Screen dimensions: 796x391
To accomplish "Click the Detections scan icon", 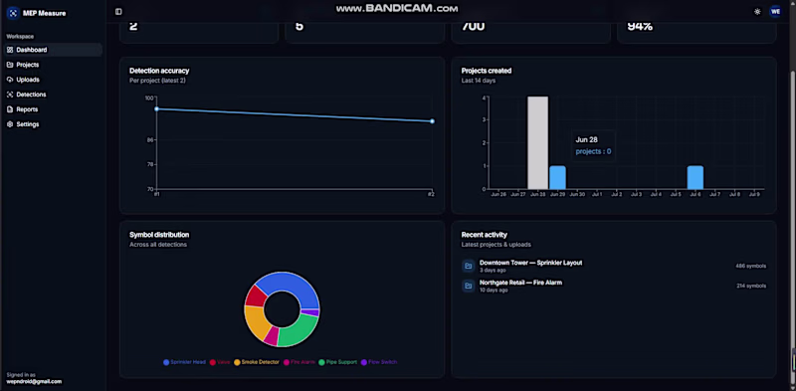I will point(10,95).
